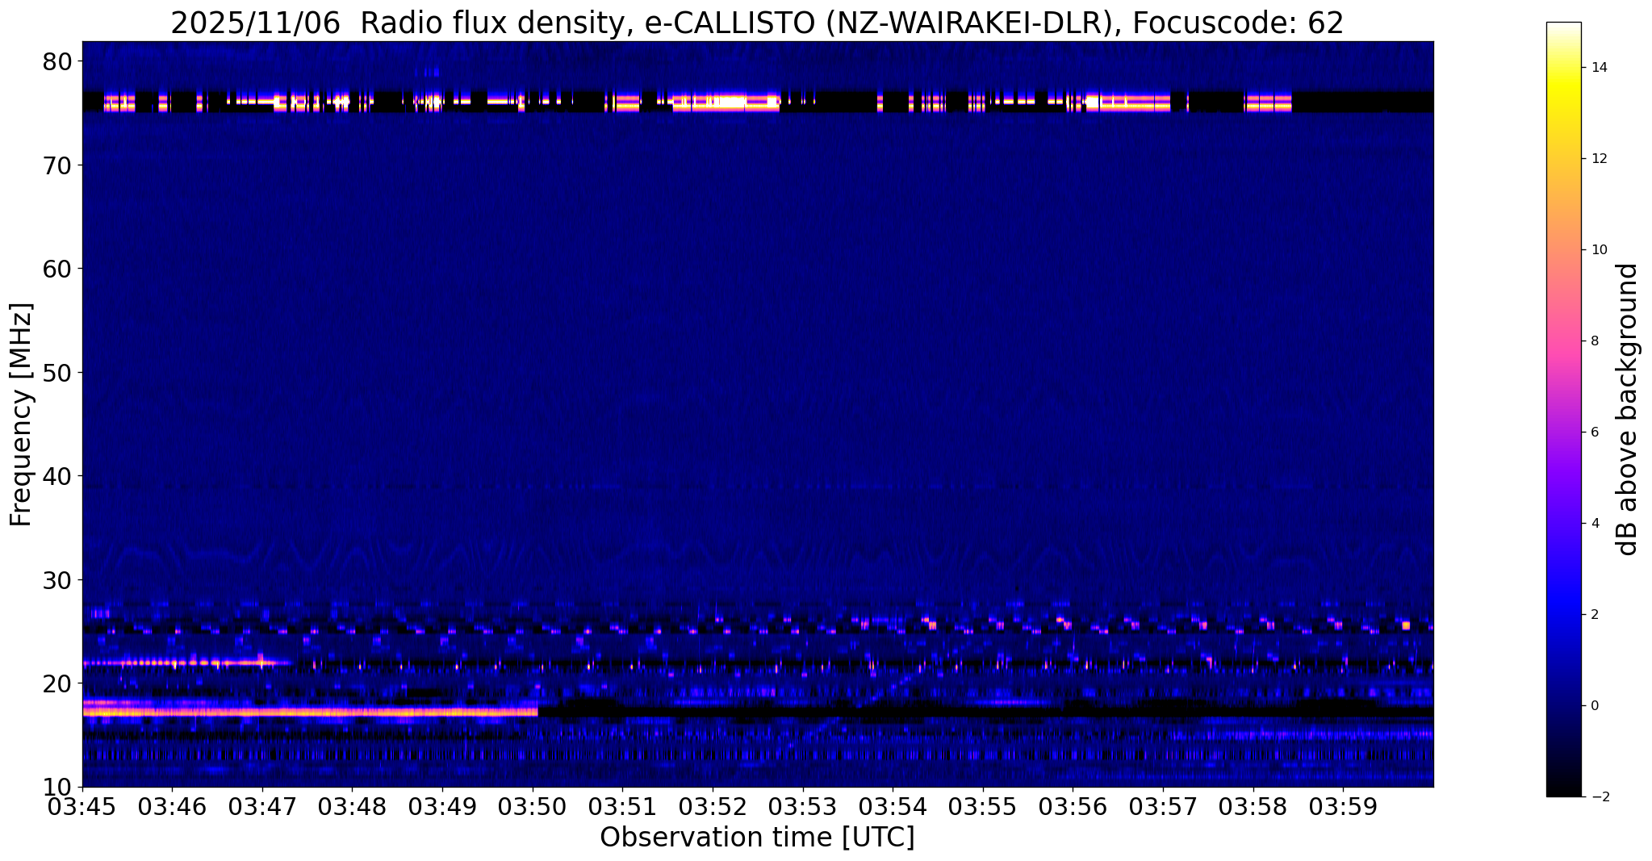Click the 03:59 time tick label

click(x=1345, y=807)
